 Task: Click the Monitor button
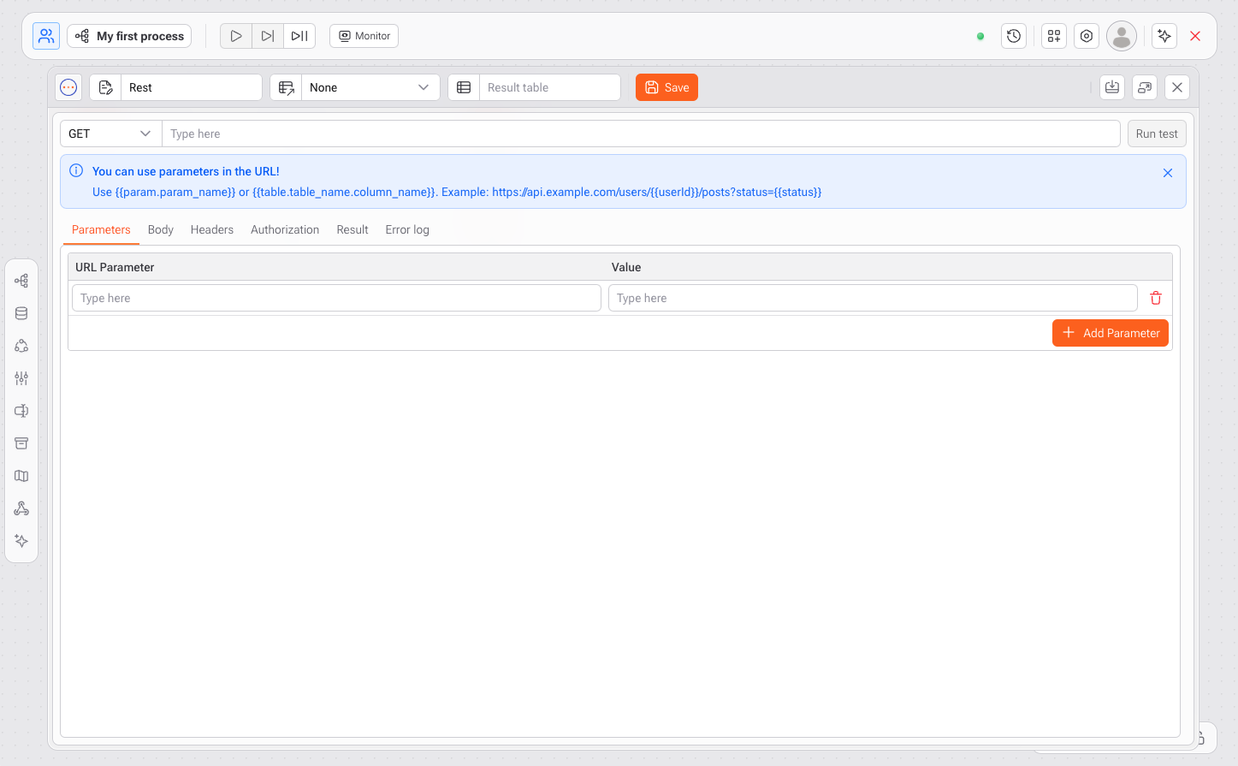pos(364,36)
